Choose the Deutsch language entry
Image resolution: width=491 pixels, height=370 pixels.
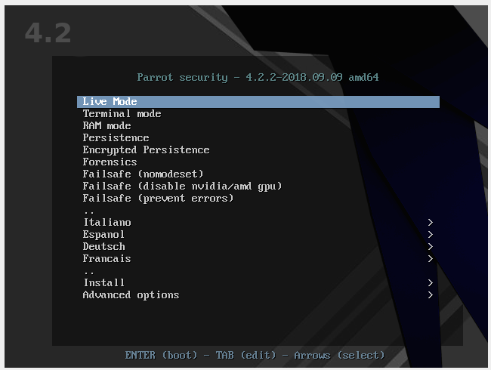103,247
